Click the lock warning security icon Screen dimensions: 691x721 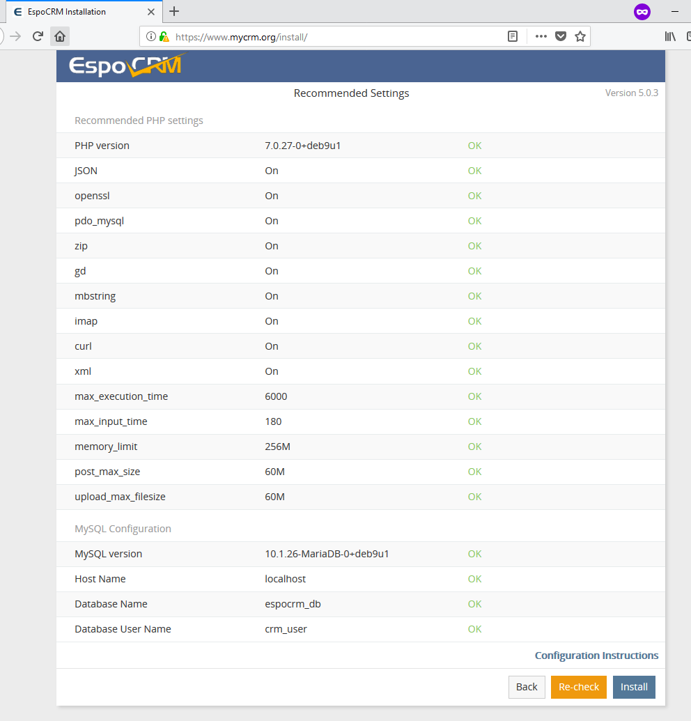[164, 36]
